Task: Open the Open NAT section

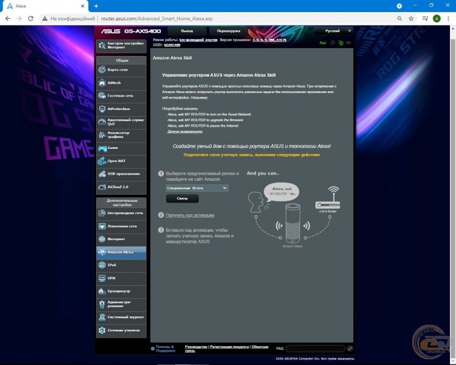Action: point(121,161)
